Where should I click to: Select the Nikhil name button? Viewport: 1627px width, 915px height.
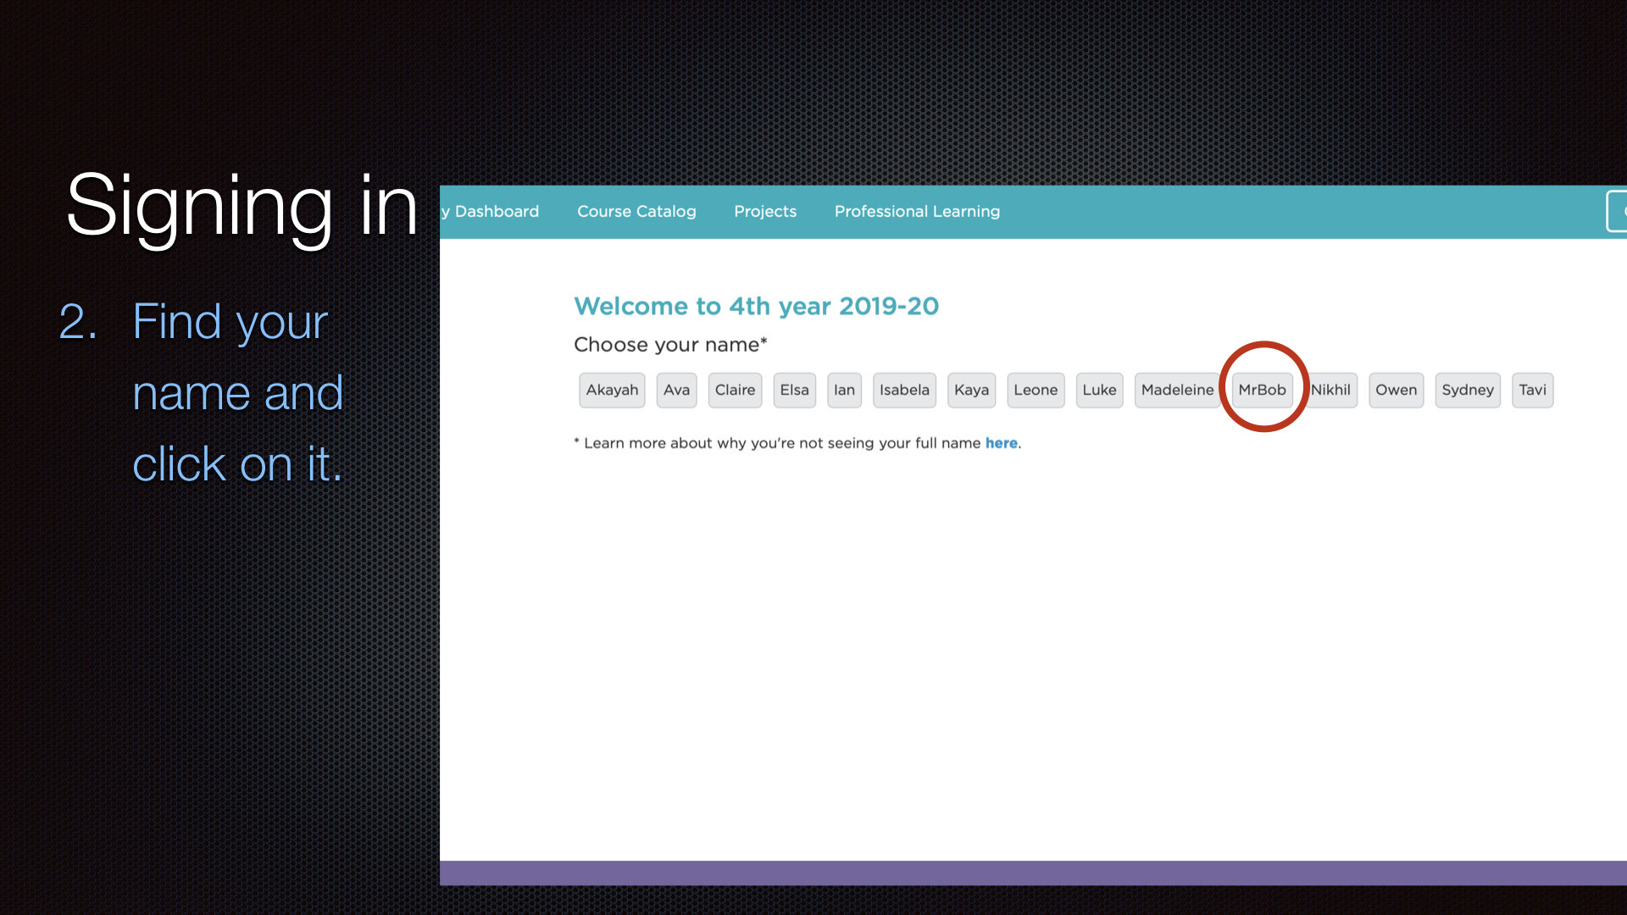1330,391
